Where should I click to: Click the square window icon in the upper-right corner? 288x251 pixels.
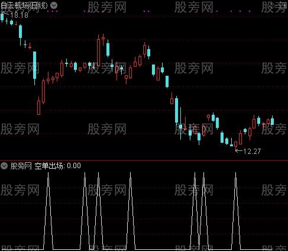pos(283,5)
